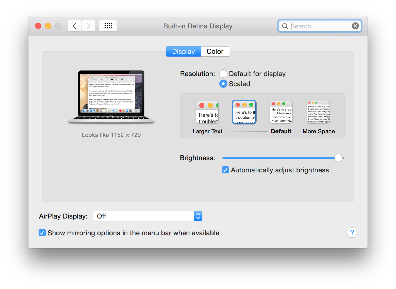Viewport: 396px width, 289px height.
Task: Click the Built-in Retina Display title
Action: click(198, 26)
